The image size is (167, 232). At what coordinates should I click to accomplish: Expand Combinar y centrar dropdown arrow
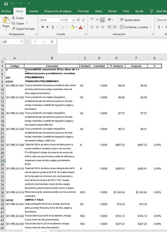(x=151, y=27)
